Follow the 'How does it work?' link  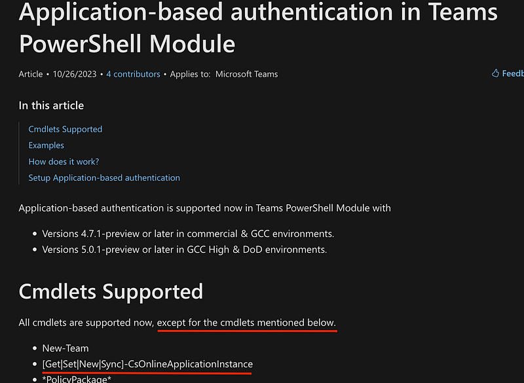pos(63,161)
